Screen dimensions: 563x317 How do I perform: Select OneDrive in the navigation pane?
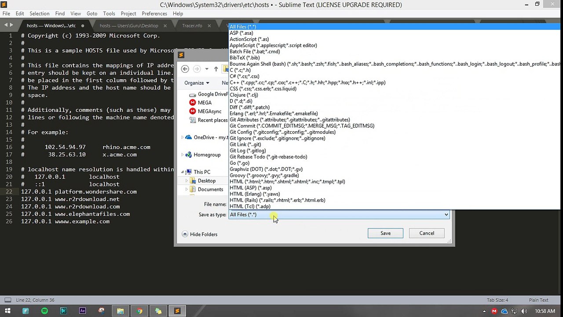coord(207,137)
